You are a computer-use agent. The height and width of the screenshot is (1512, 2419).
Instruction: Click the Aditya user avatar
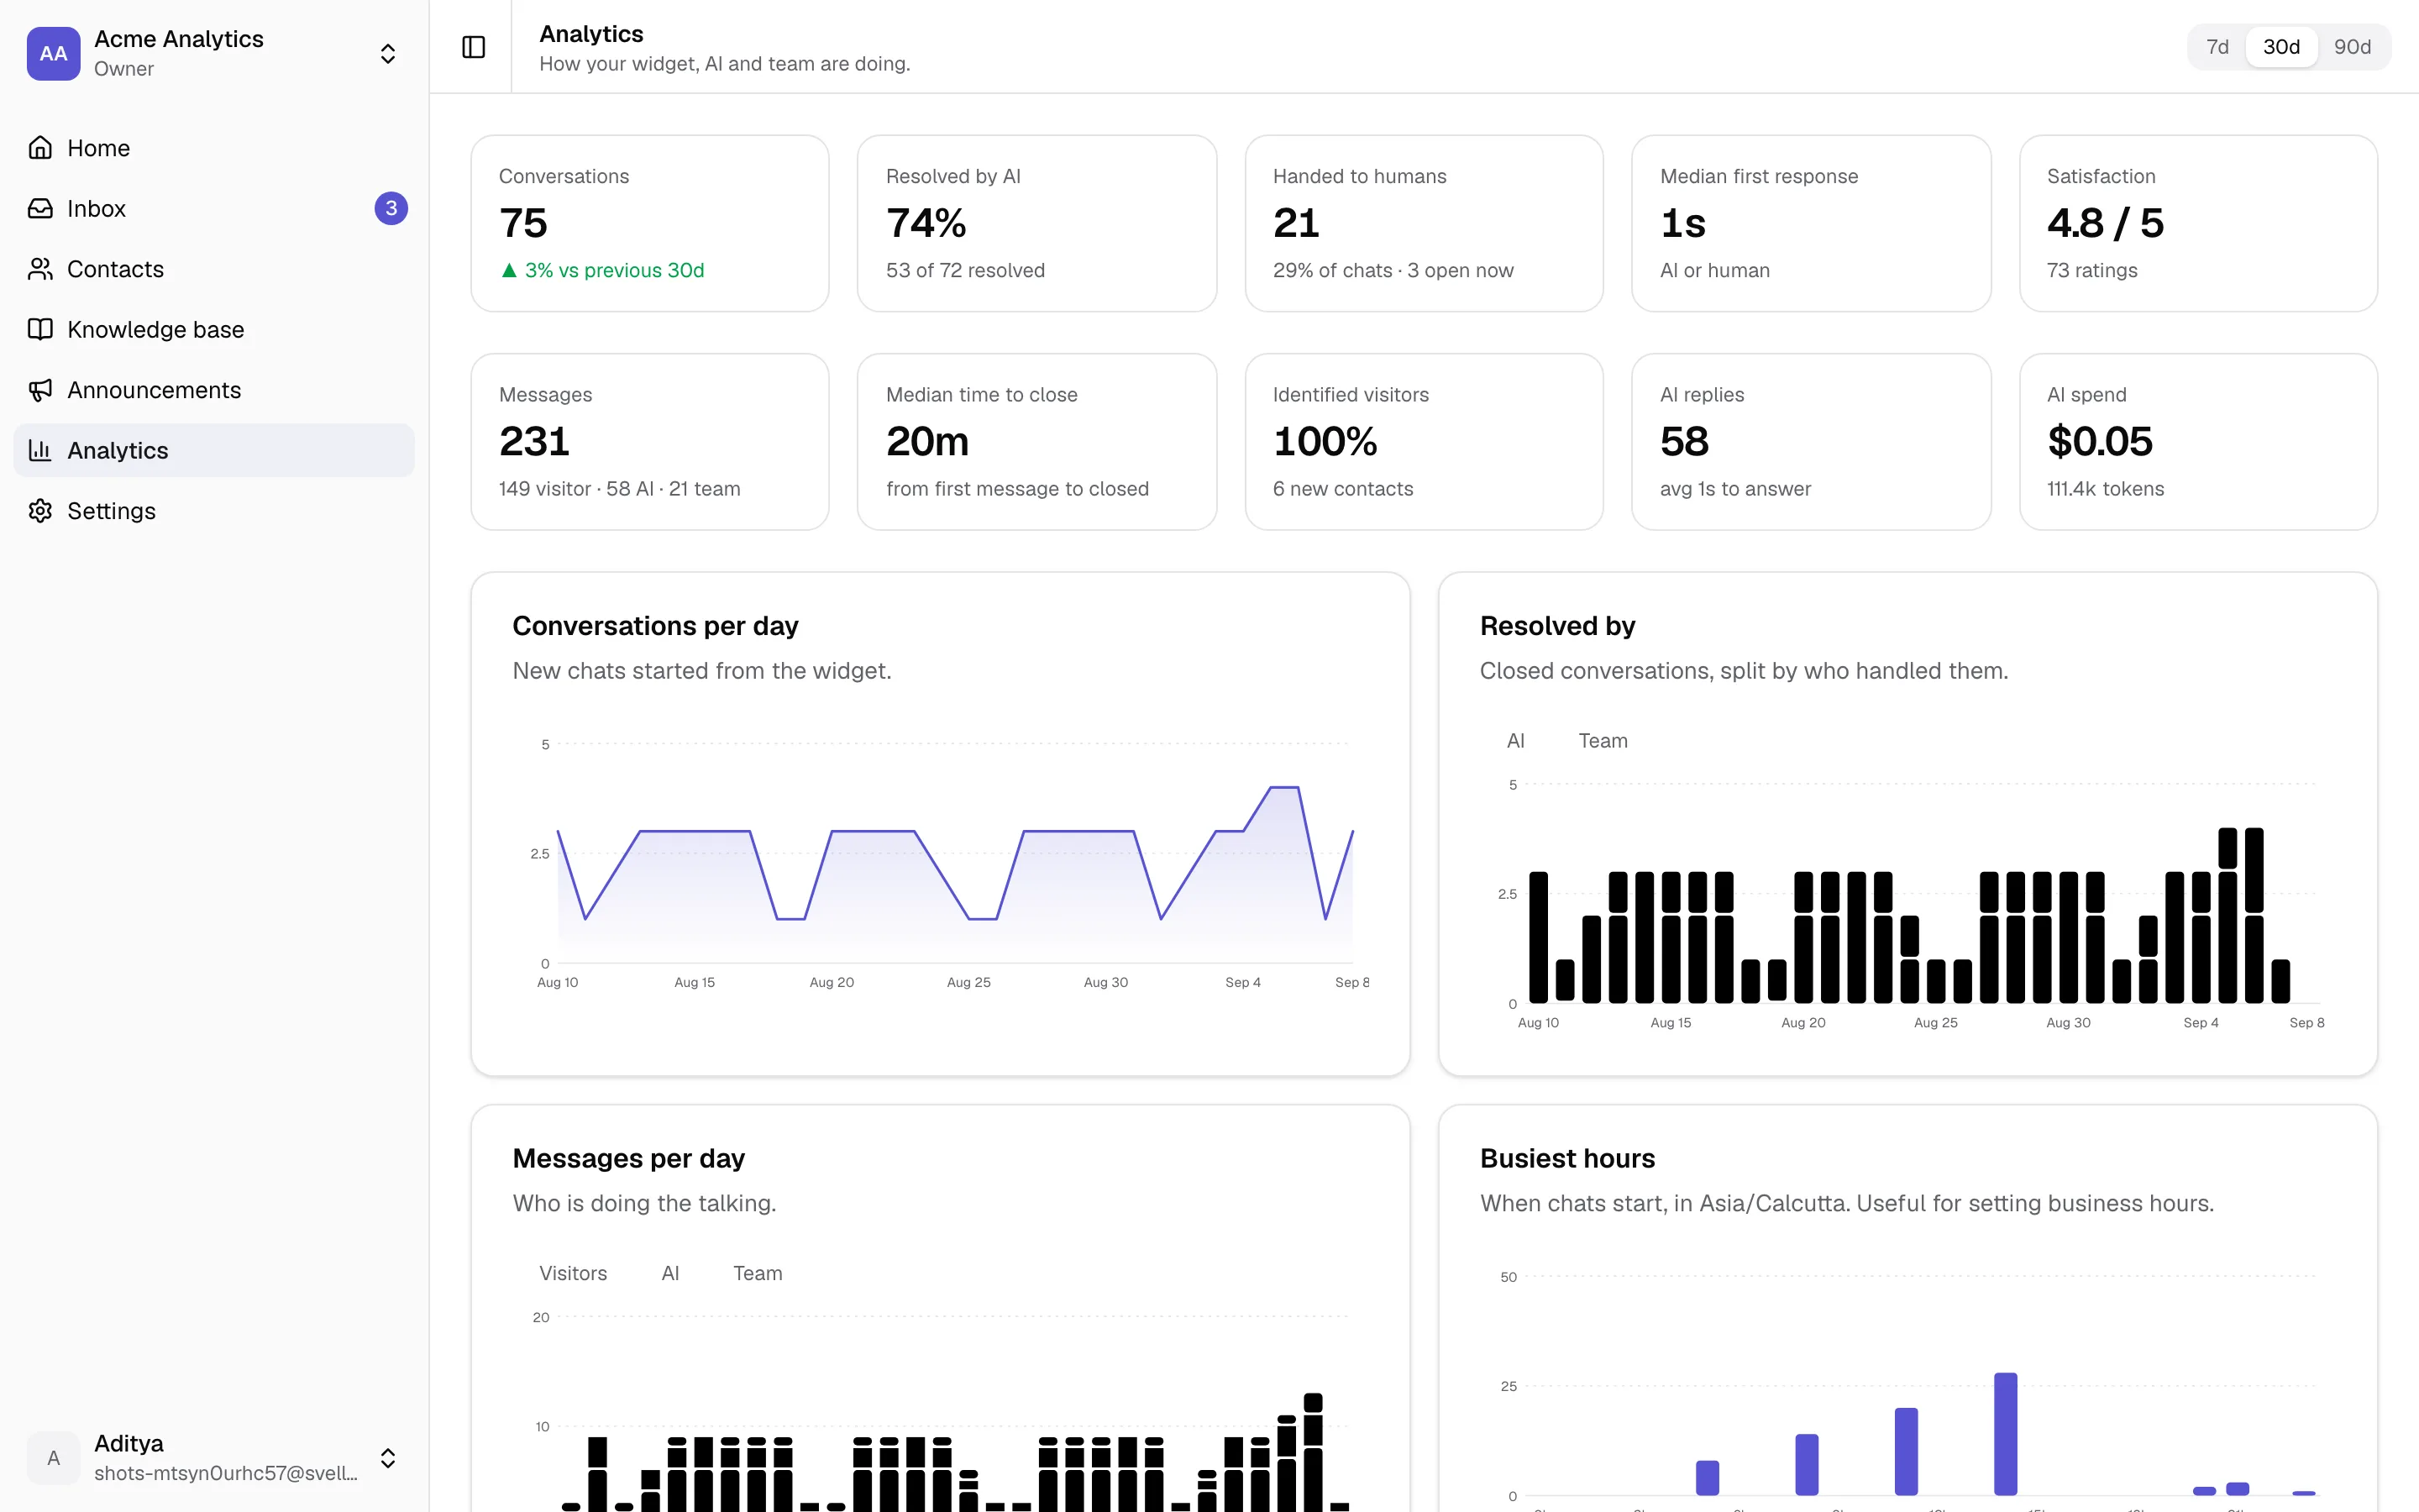click(53, 1458)
